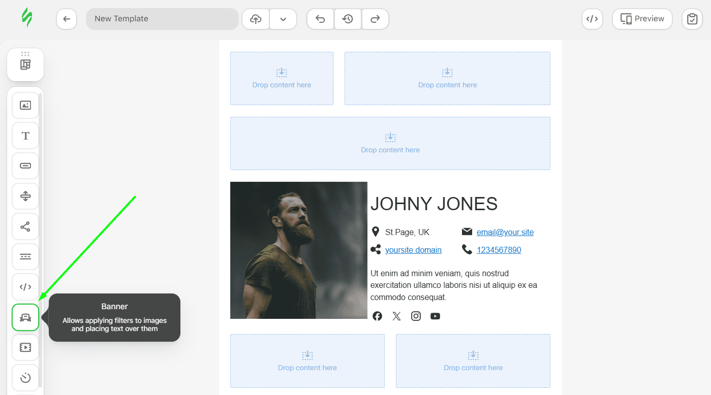Open the email@your.site link
Viewport: 711px width, 395px height.
[505, 232]
